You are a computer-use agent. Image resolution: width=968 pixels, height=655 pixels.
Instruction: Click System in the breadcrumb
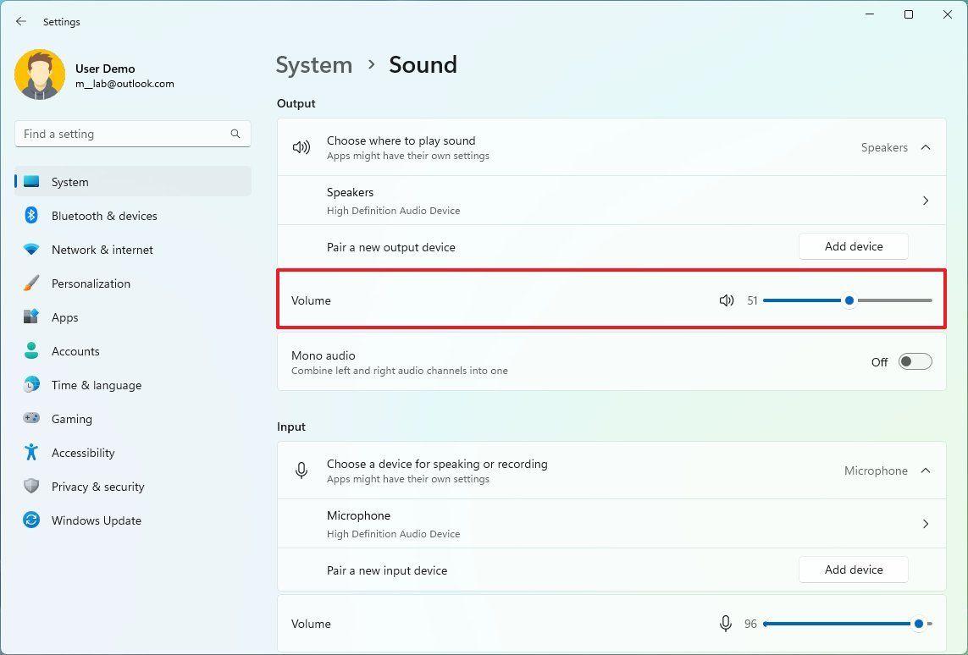click(313, 64)
